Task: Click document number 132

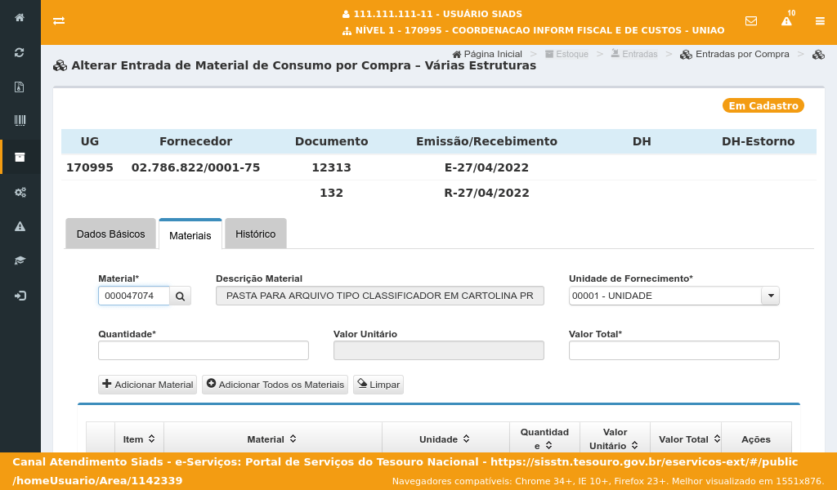Action: tap(332, 193)
